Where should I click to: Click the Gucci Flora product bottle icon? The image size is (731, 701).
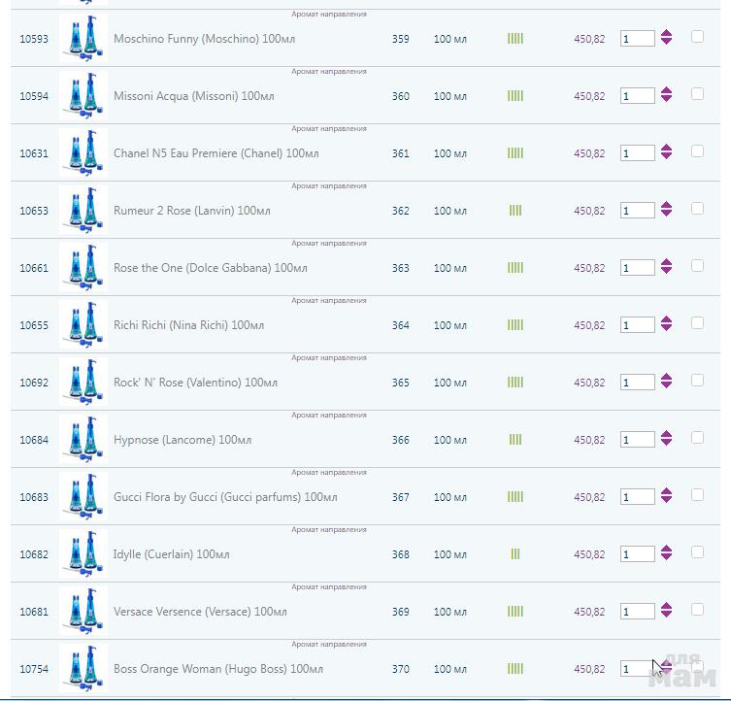(x=82, y=497)
